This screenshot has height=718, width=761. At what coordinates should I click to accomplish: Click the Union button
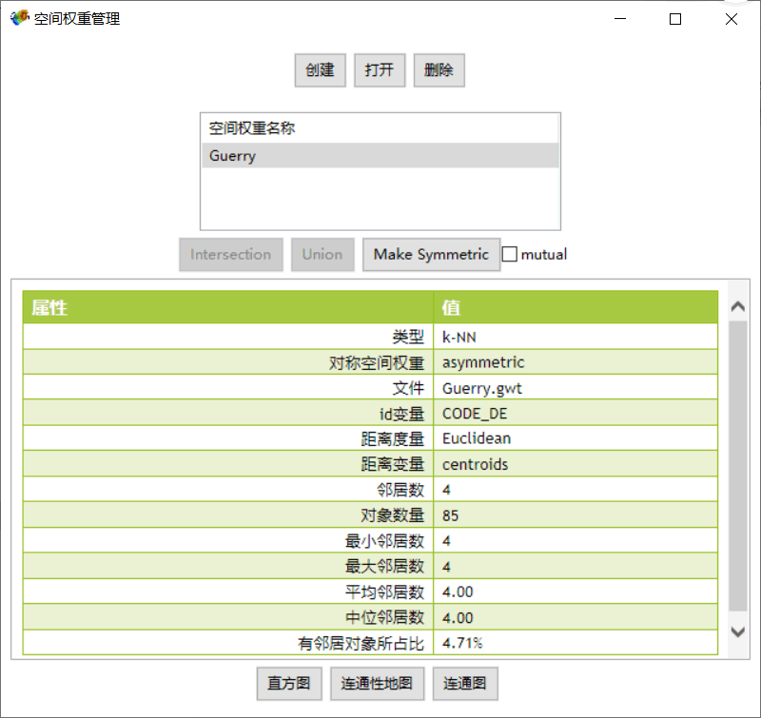(322, 254)
